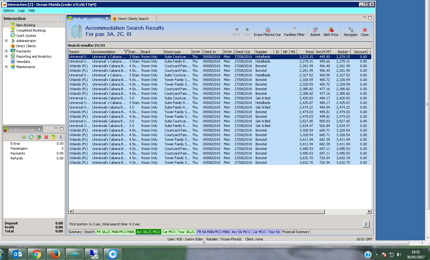Click the info button at bottom right of results
Viewport: 430px width, 260px height.
point(366,224)
